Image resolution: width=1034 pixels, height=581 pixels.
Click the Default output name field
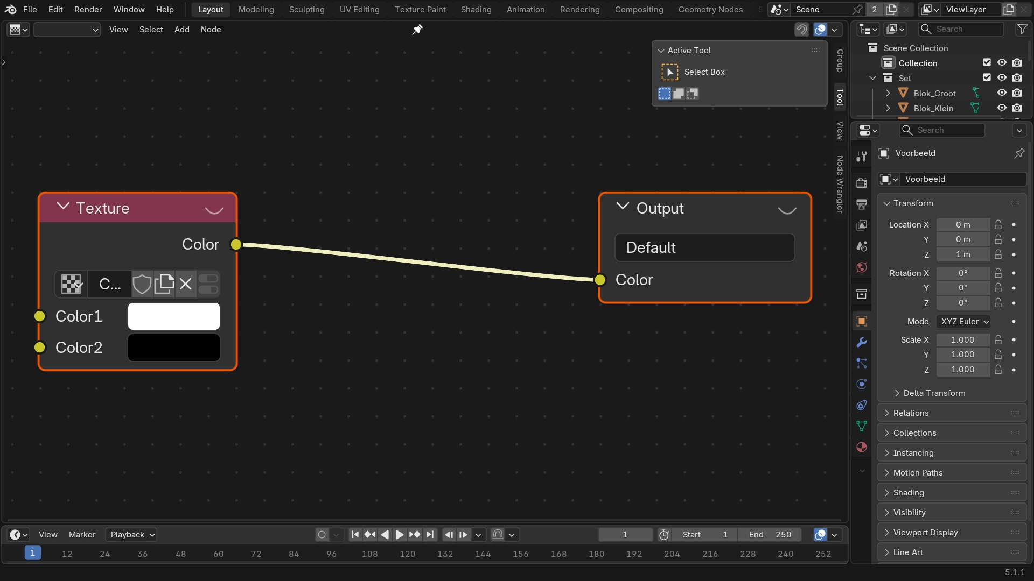coord(704,247)
